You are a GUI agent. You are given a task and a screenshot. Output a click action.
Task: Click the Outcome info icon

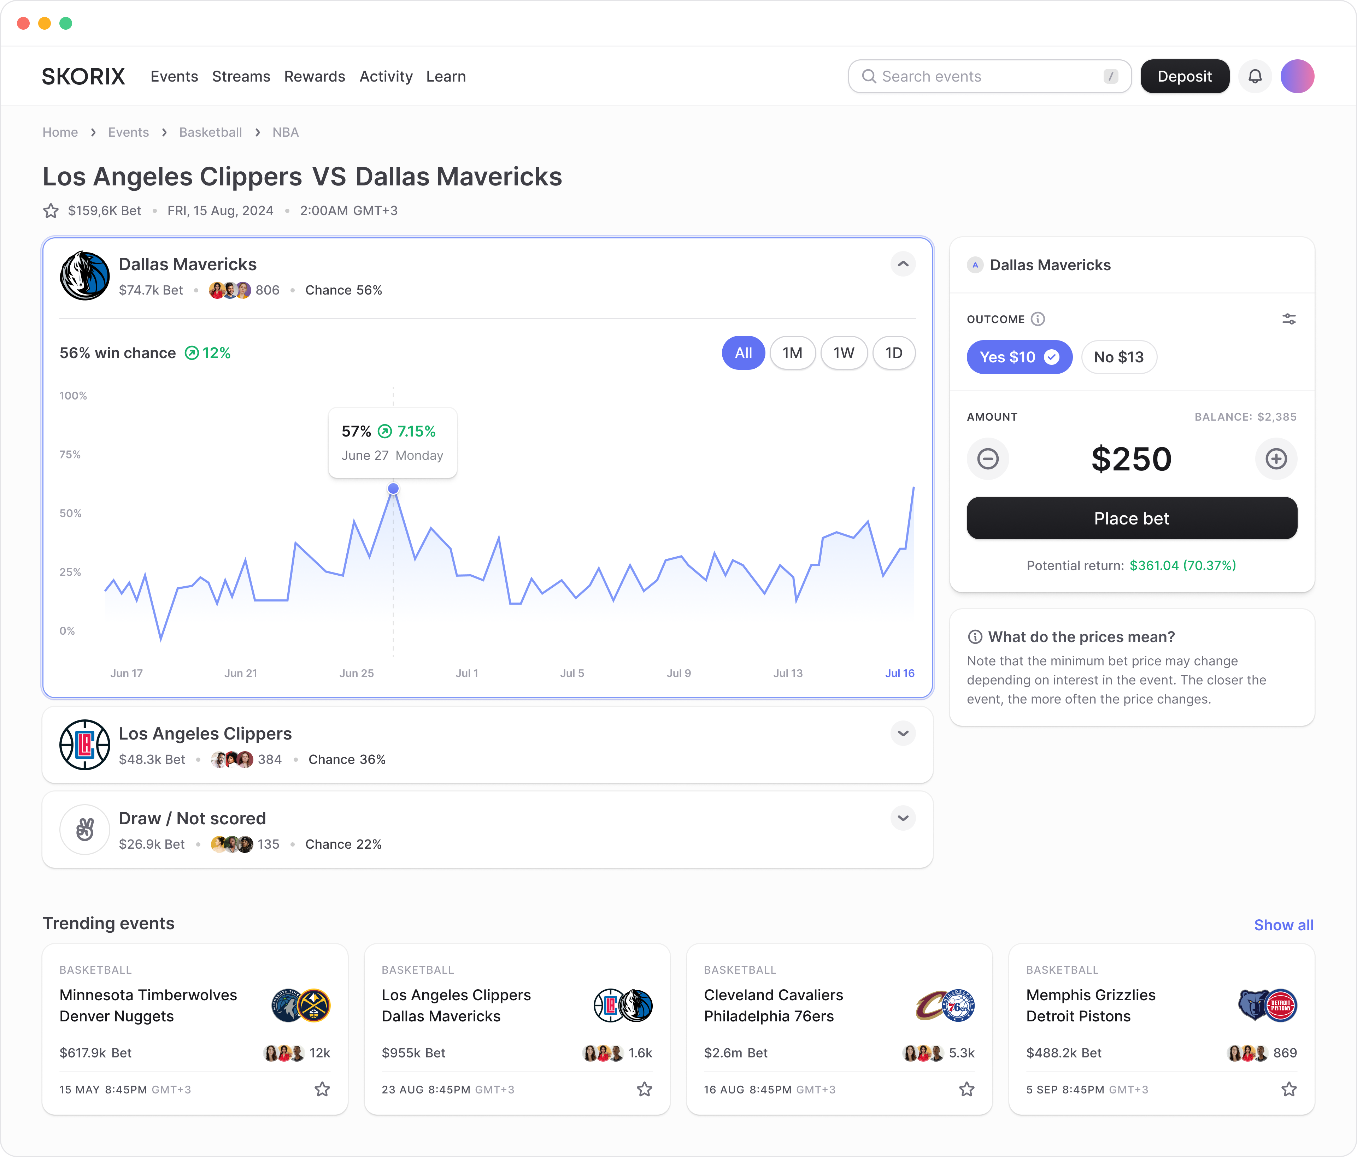tap(1038, 319)
